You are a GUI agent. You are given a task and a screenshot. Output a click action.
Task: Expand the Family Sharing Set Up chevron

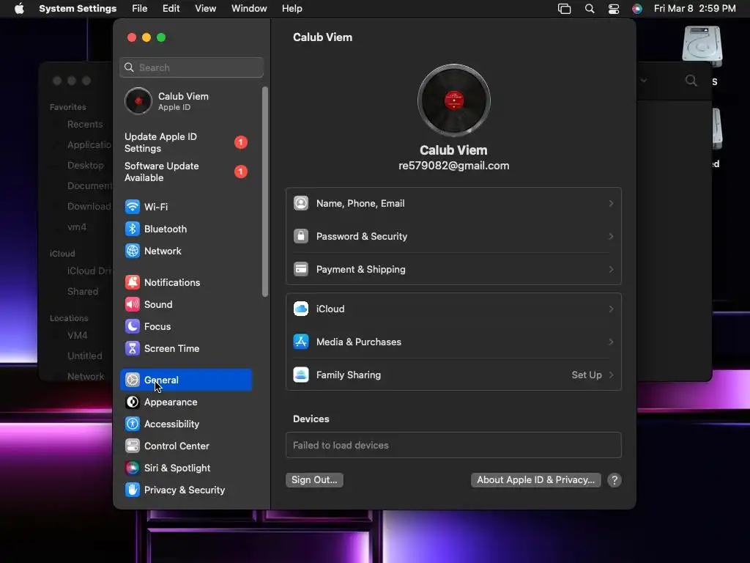pos(611,375)
